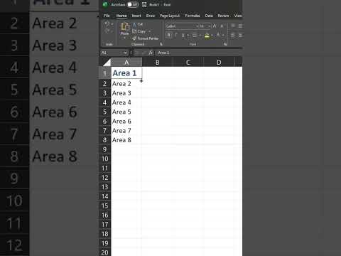Toggle the AutoSave switch
The height and width of the screenshot is (256, 341).
point(132,4)
